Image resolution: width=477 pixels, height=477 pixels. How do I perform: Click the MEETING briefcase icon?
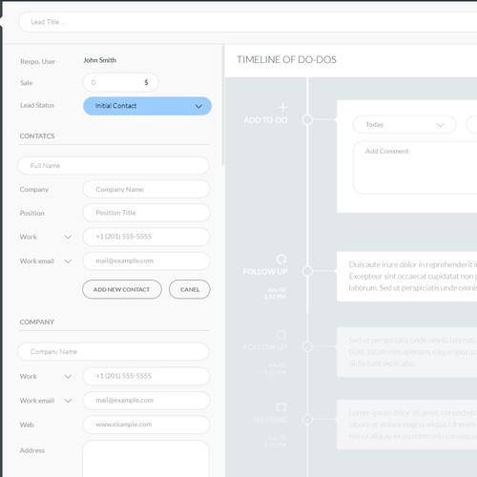tap(281, 406)
